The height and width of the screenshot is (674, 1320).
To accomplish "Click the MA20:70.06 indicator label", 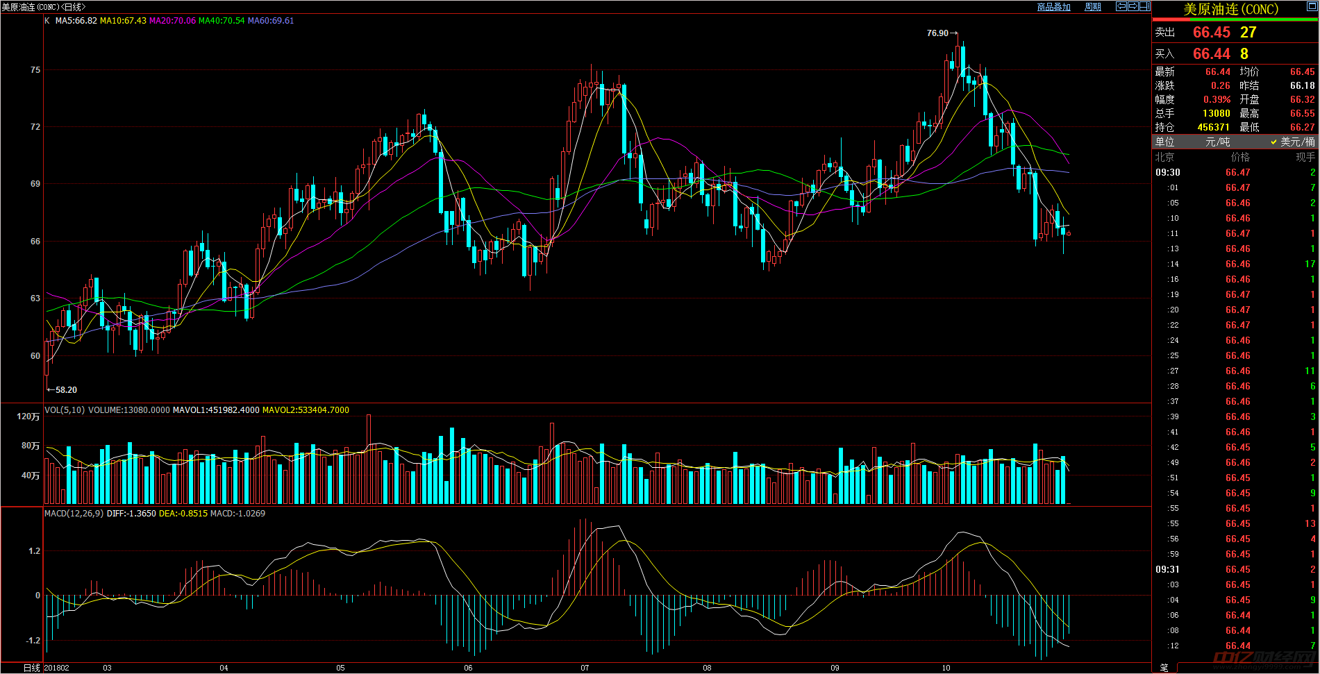I will [172, 21].
